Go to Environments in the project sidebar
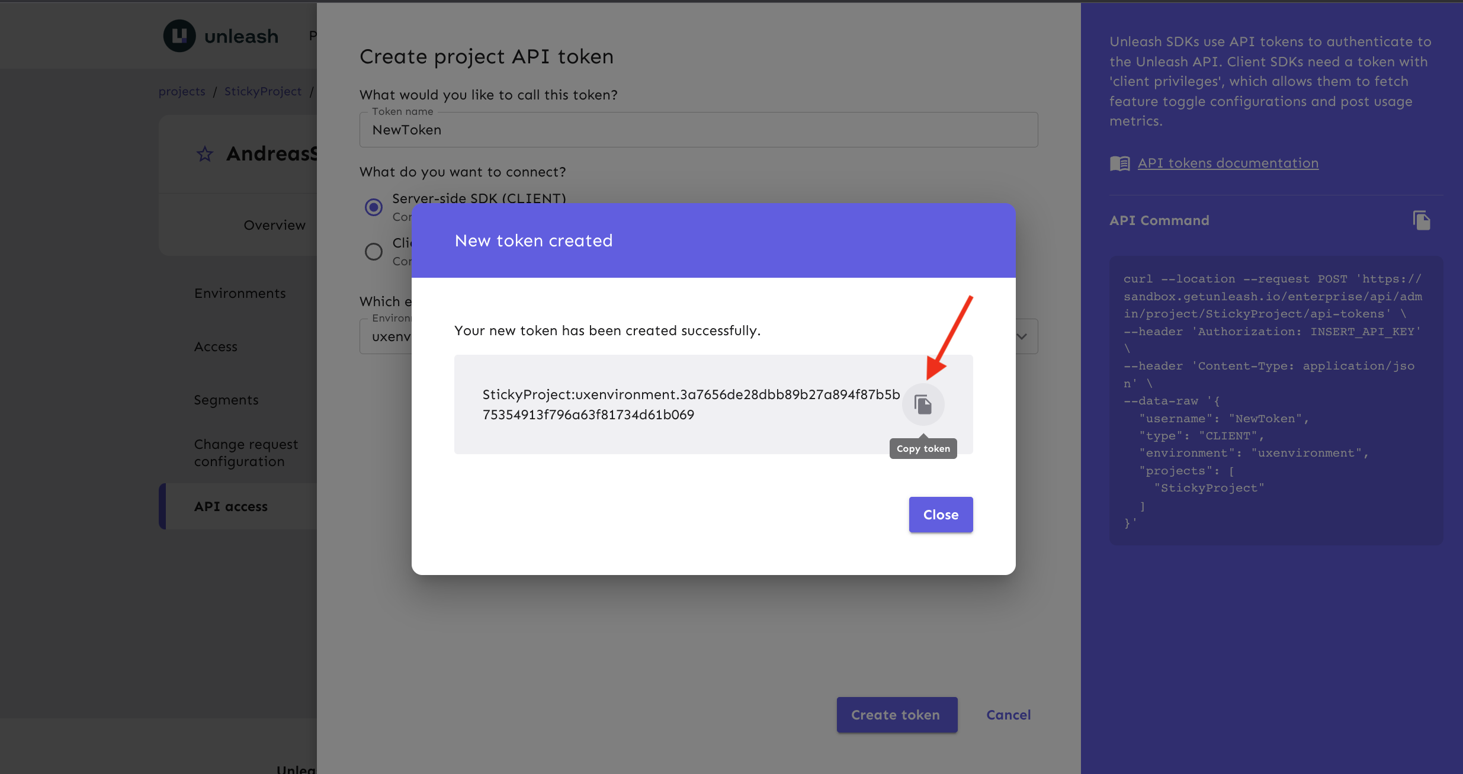This screenshot has height=774, width=1463. point(240,293)
